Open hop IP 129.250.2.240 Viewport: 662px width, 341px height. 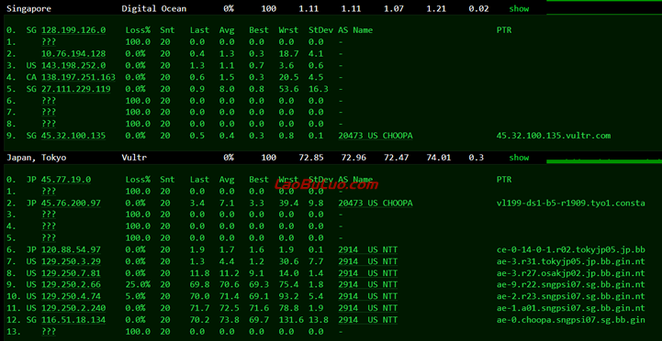73,308
